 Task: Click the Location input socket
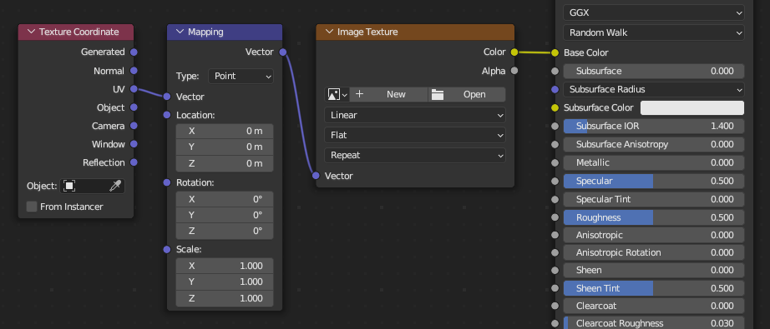[167, 115]
